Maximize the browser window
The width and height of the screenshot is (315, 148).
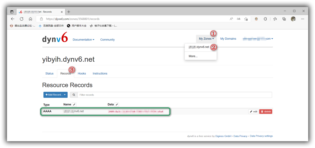click(294, 11)
